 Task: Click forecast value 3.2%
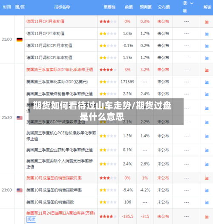coord(145,70)
